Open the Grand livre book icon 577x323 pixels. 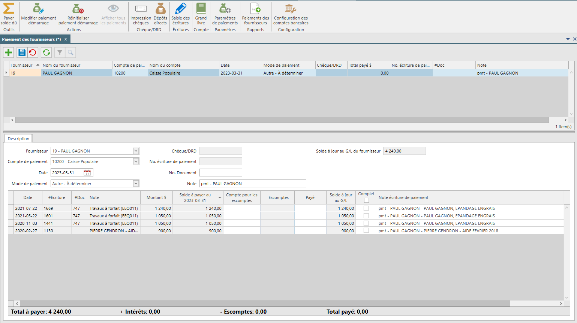coord(201,8)
